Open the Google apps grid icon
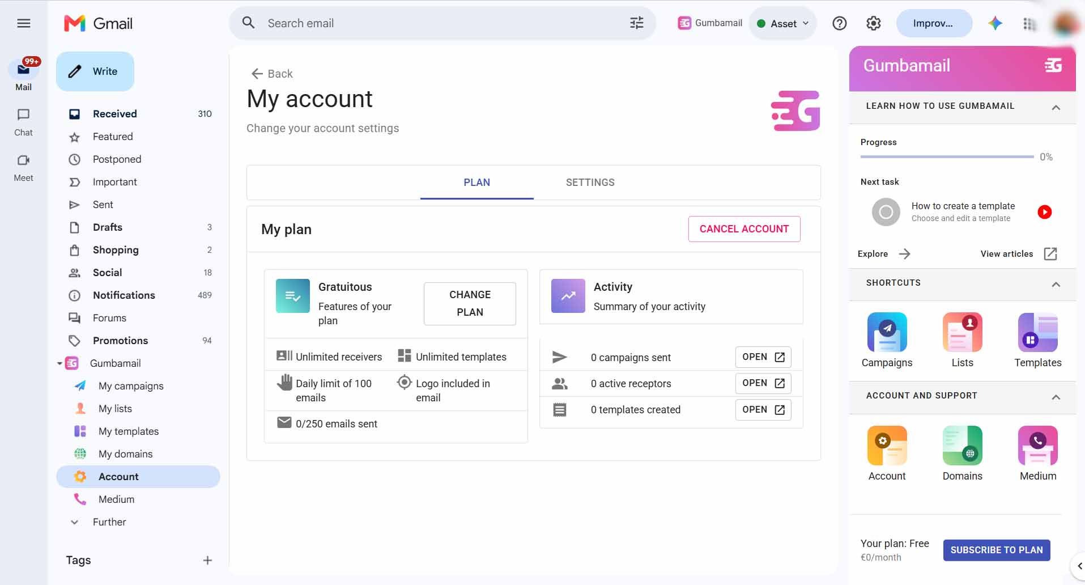The image size is (1085, 585). (1029, 24)
